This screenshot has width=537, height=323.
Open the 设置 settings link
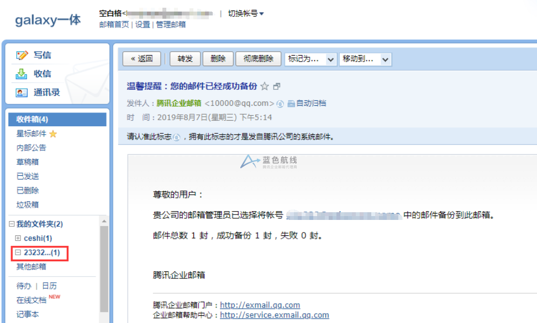(143, 25)
